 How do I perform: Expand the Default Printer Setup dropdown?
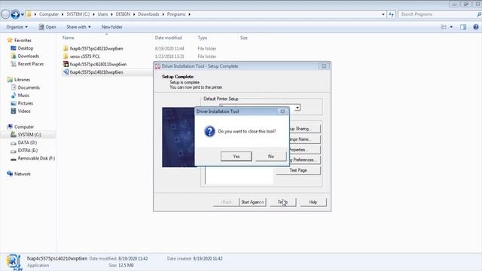297,108
